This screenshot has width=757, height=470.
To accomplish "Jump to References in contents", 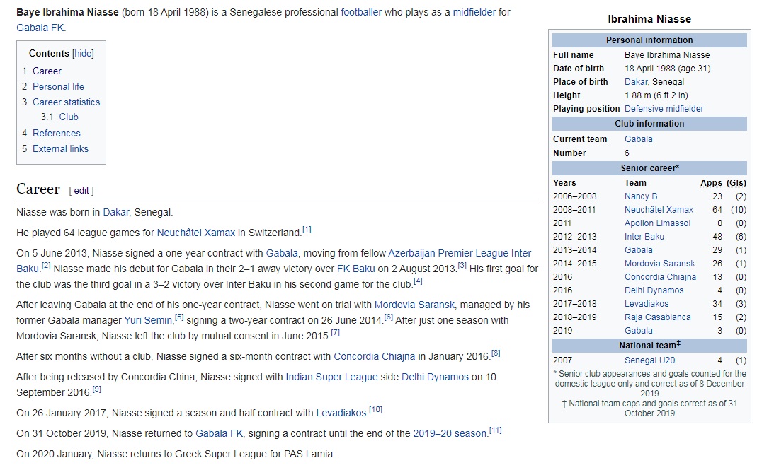I will click(57, 133).
